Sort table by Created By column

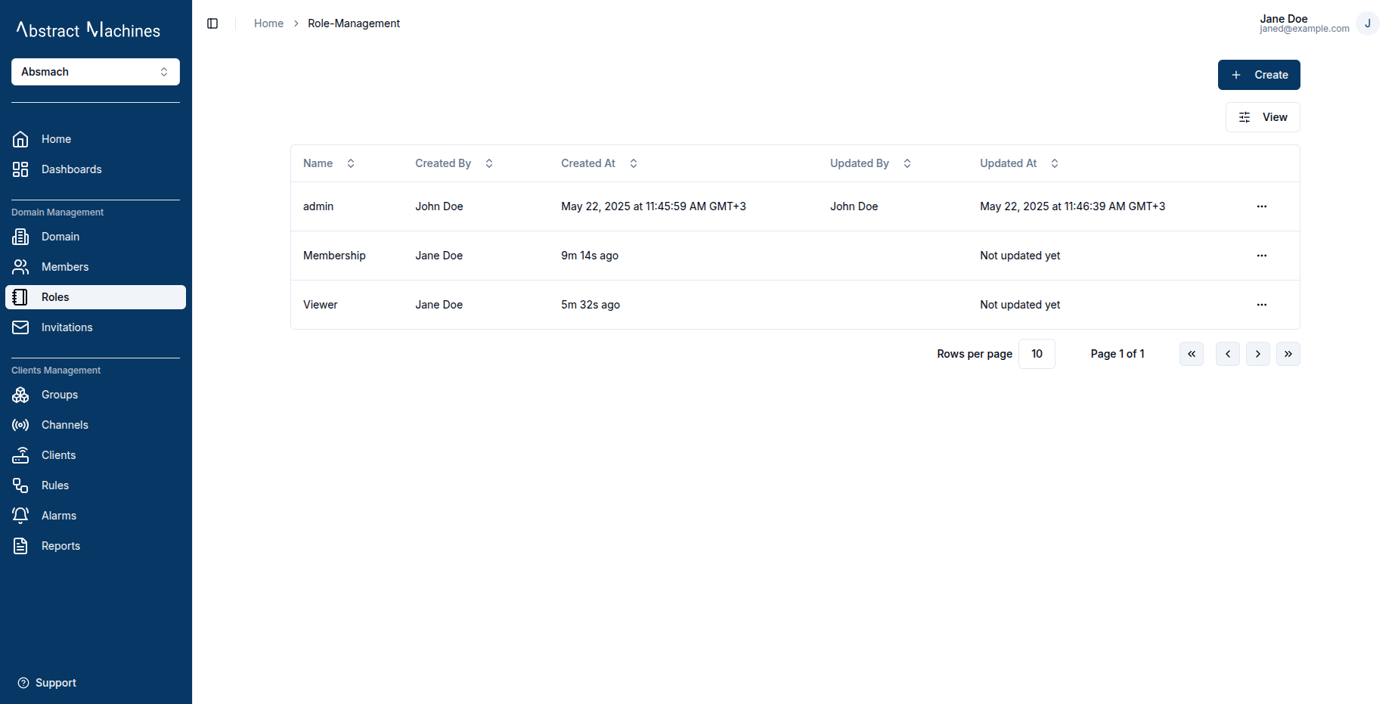tap(454, 163)
